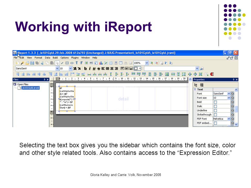Click Properties scrollbar down arrow
Viewport: 251px width, 188px height.
(236, 124)
